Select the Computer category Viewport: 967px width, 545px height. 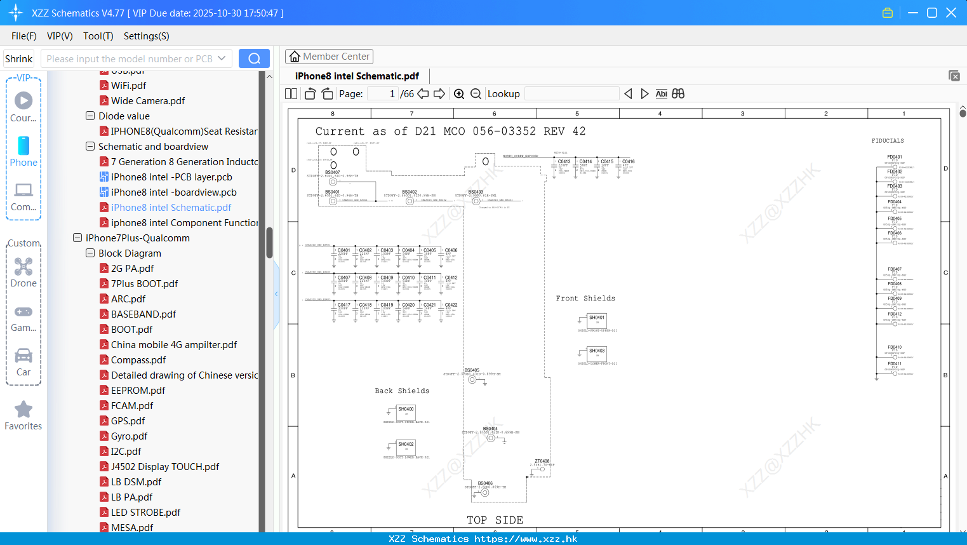tap(23, 196)
